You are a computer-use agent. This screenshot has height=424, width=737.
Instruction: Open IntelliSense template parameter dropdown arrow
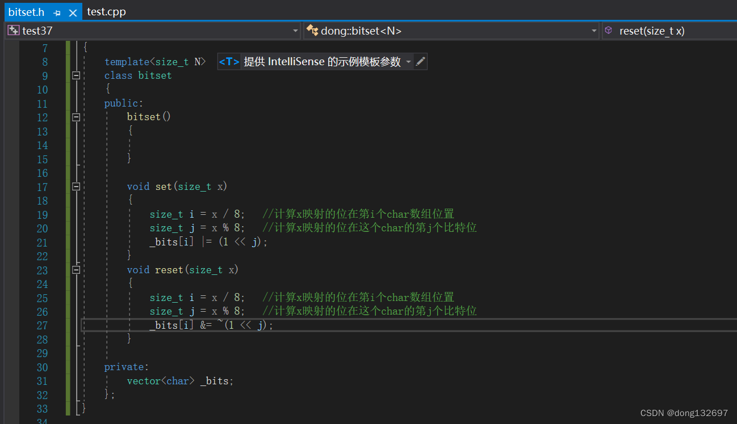pyautogui.click(x=408, y=62)
